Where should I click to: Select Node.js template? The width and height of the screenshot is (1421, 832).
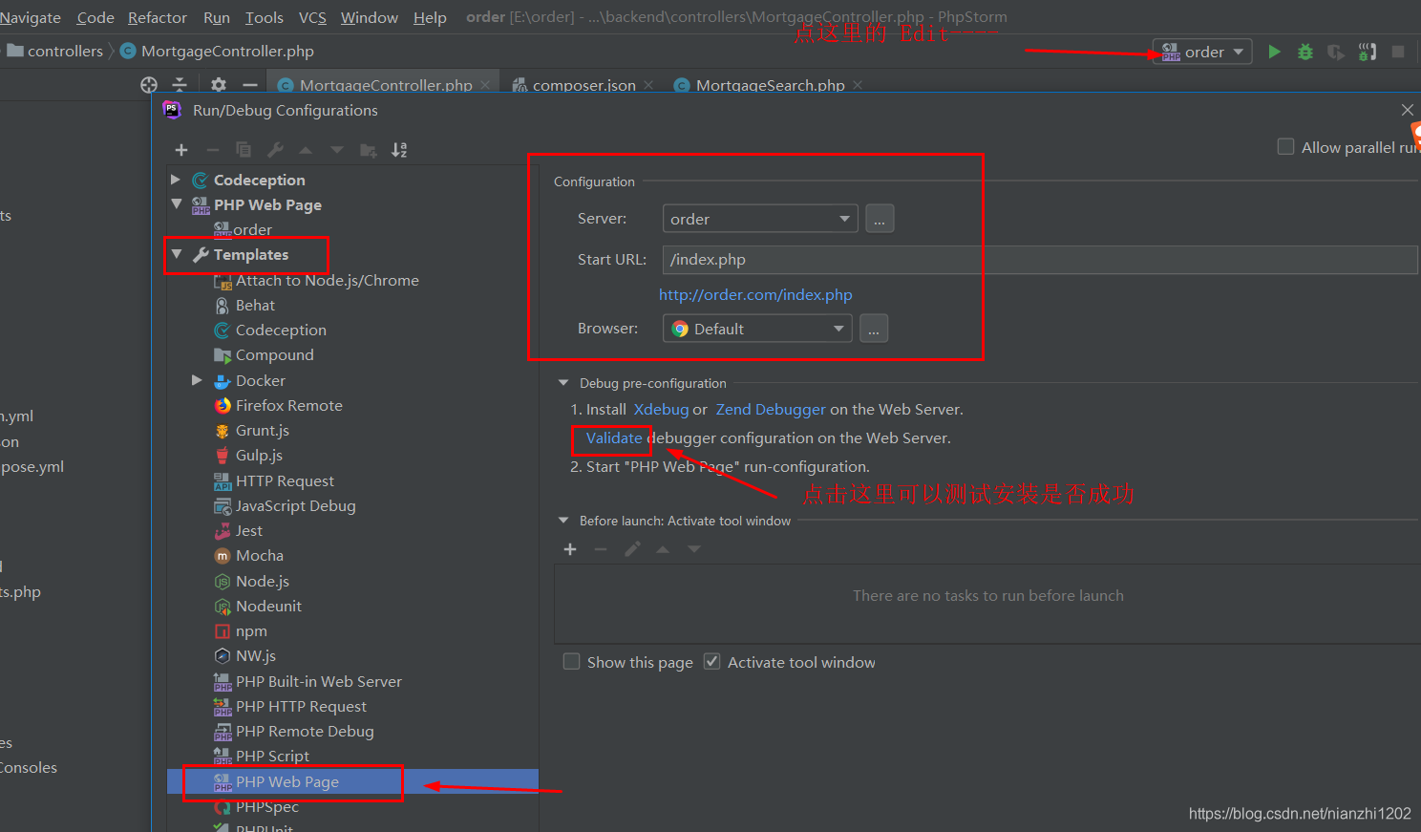coord(262,581)
